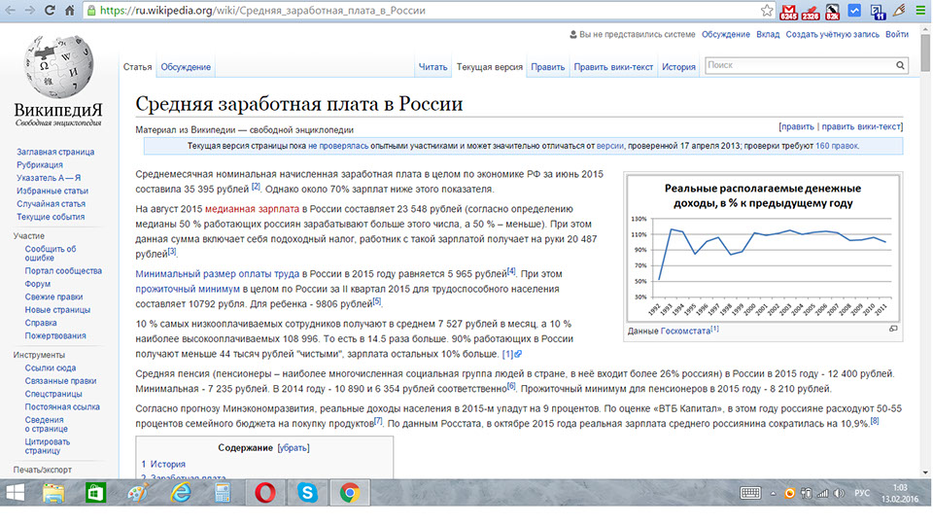
Task: Open Chrome menu hamburger icon
Action: 920,10
